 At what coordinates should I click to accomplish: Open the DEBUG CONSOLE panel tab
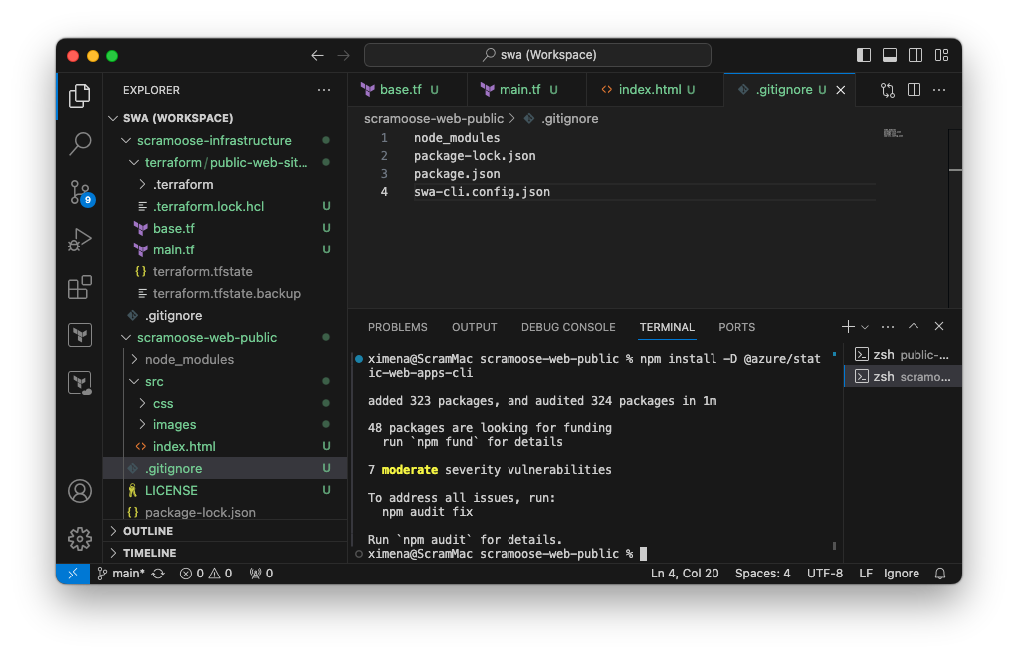pyautogui.click(x=568, y=327)
